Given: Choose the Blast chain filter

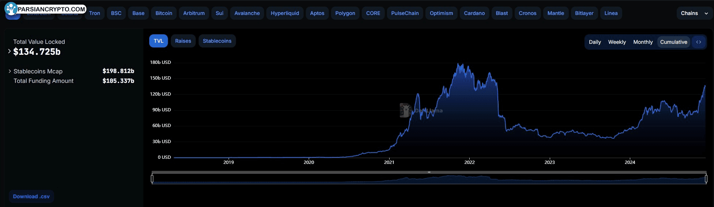Looking at the screenshot, I should (502, 13).
